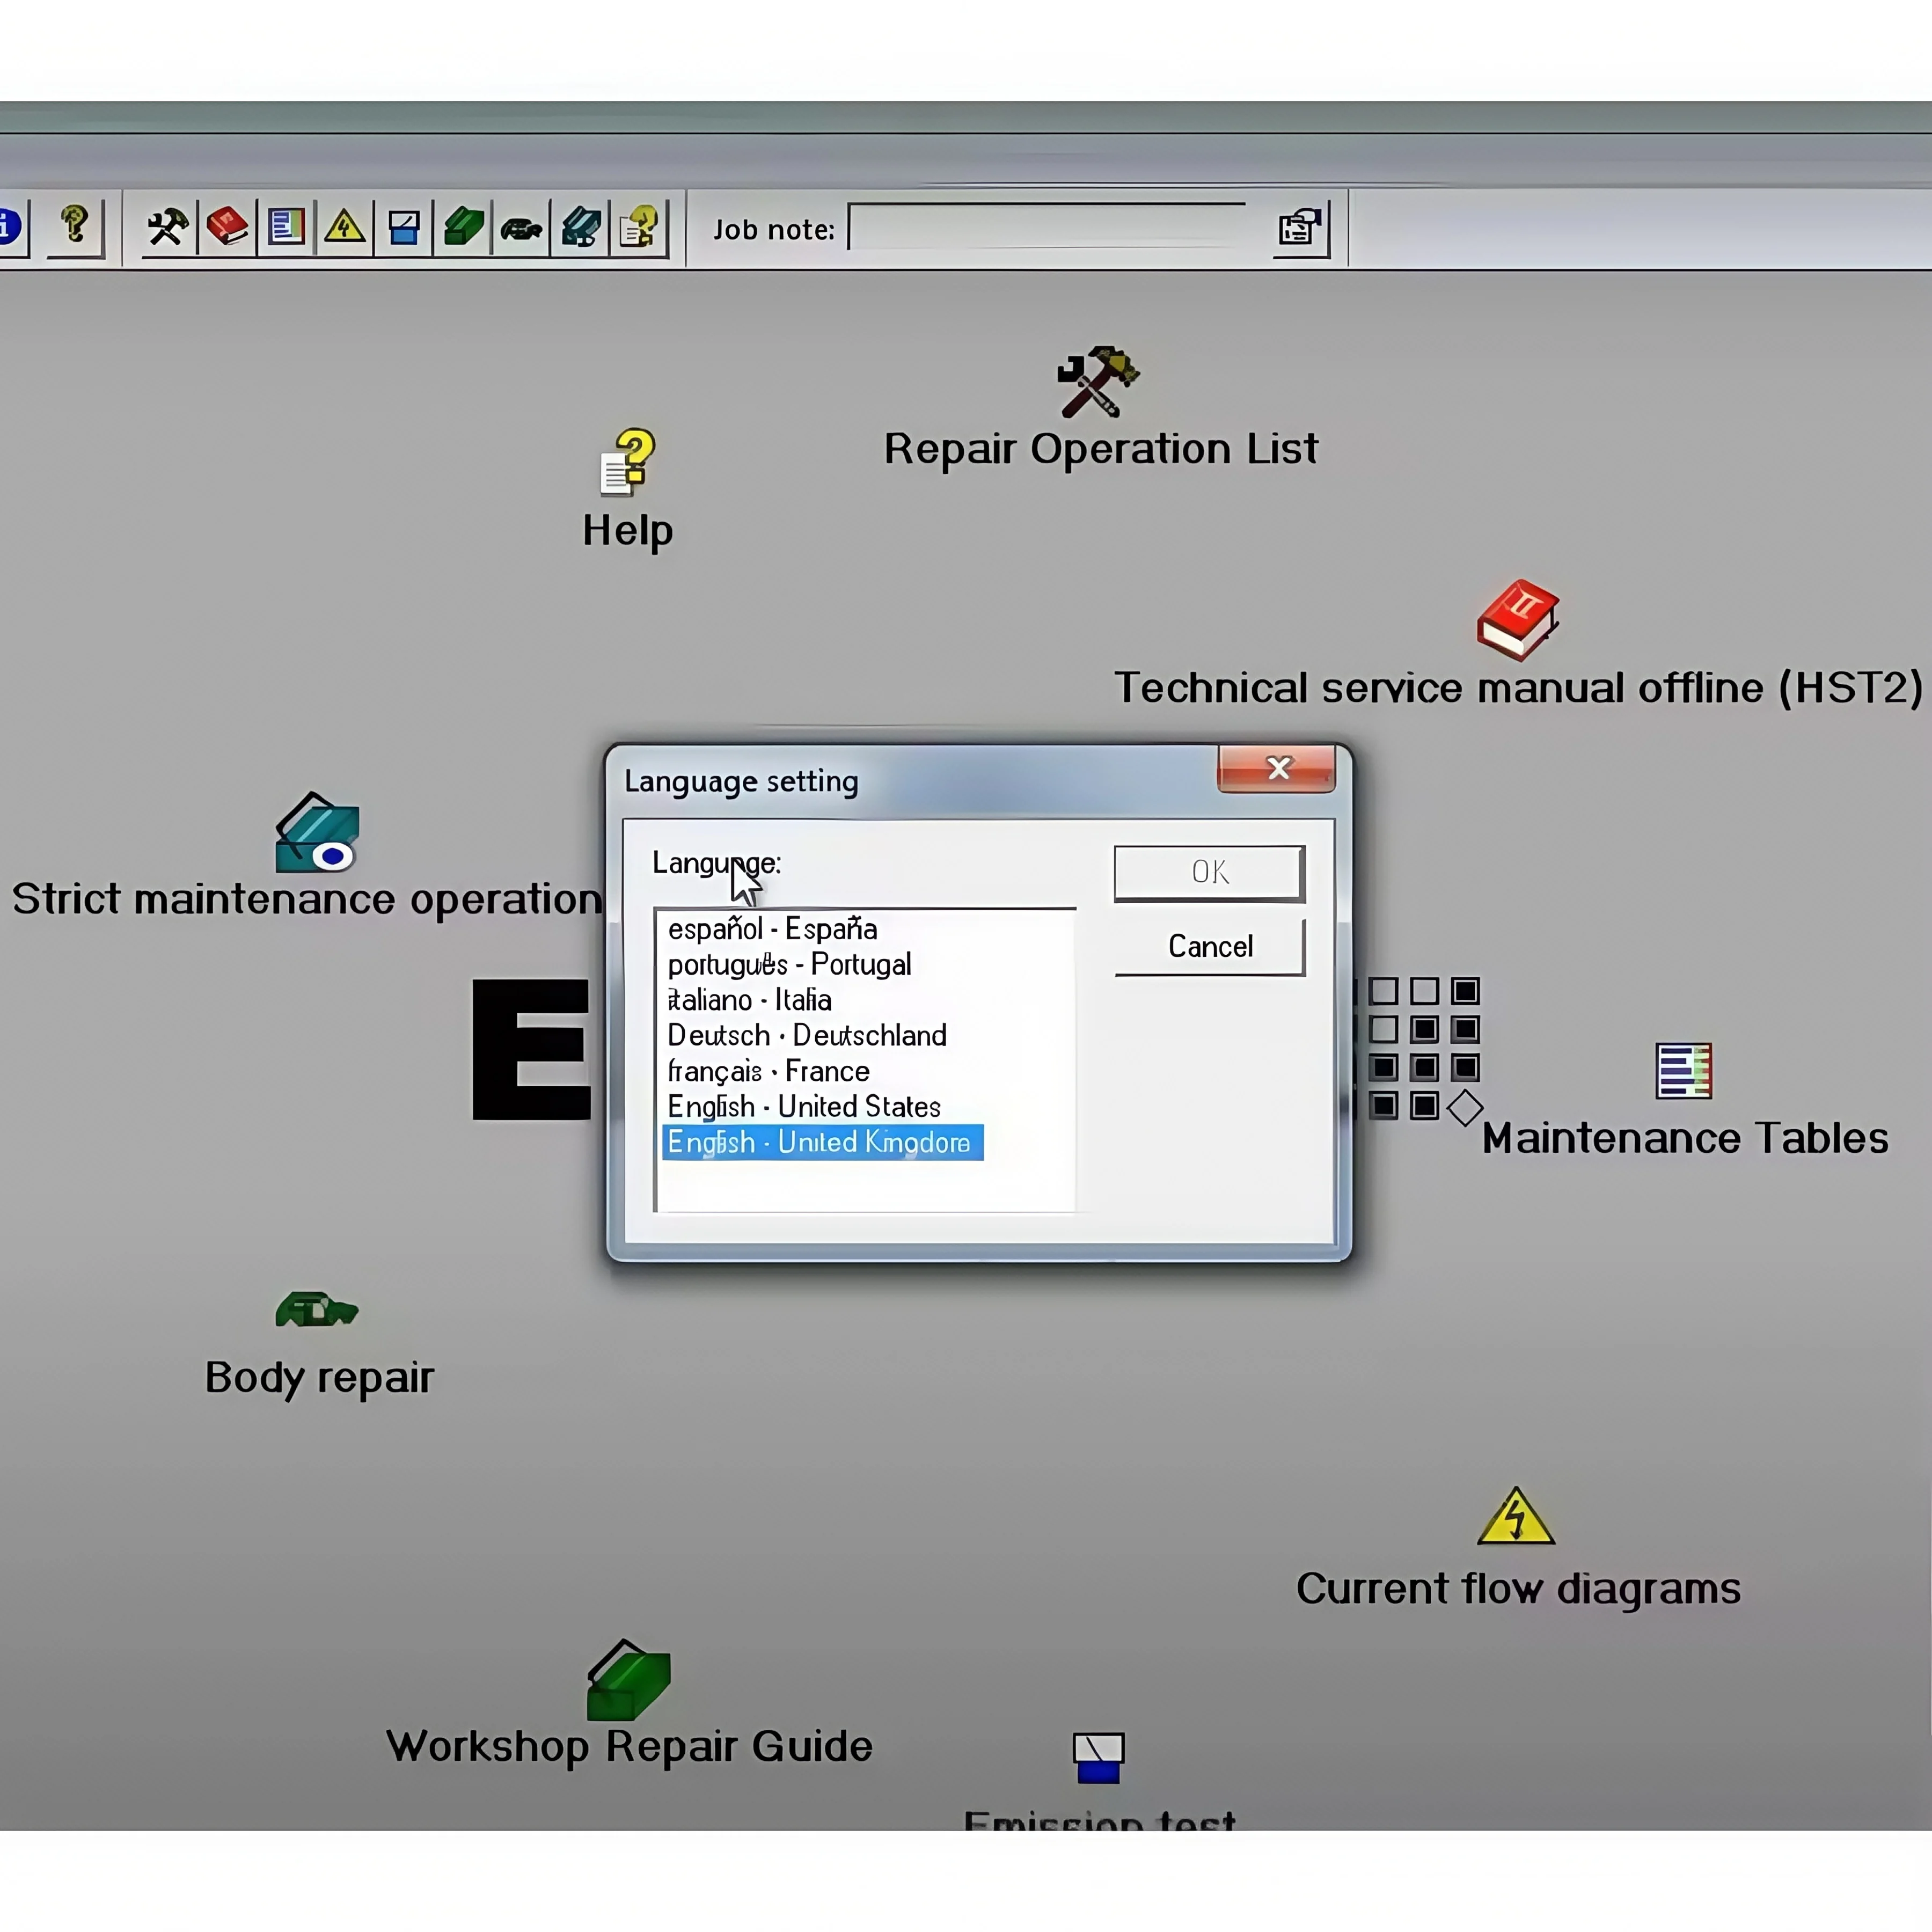1932x1932 pixels.
Task: Click the Emission test toolbar icon
Action: click(404, 227)
